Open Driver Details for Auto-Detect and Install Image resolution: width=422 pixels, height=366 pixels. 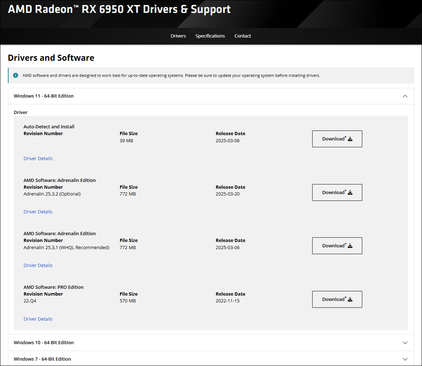[x=38, y=159]
